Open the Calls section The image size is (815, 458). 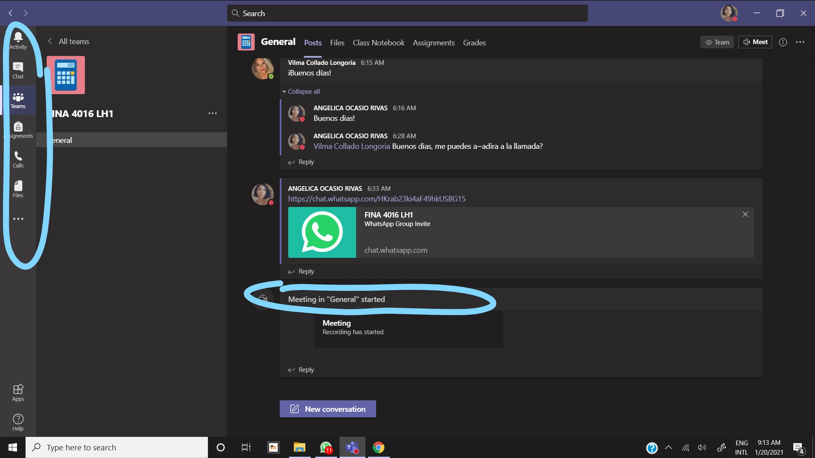click(18, 159)
